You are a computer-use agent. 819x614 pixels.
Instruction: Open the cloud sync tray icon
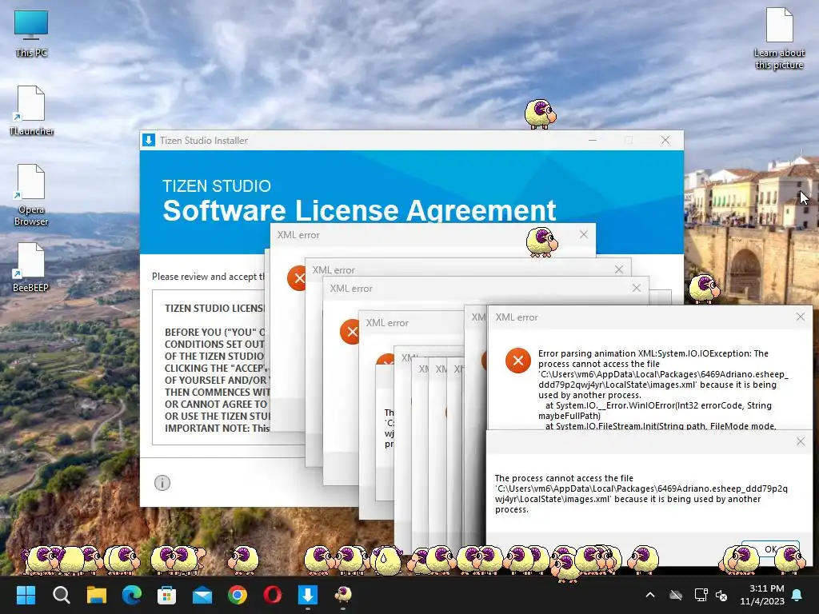click(676, 595)
